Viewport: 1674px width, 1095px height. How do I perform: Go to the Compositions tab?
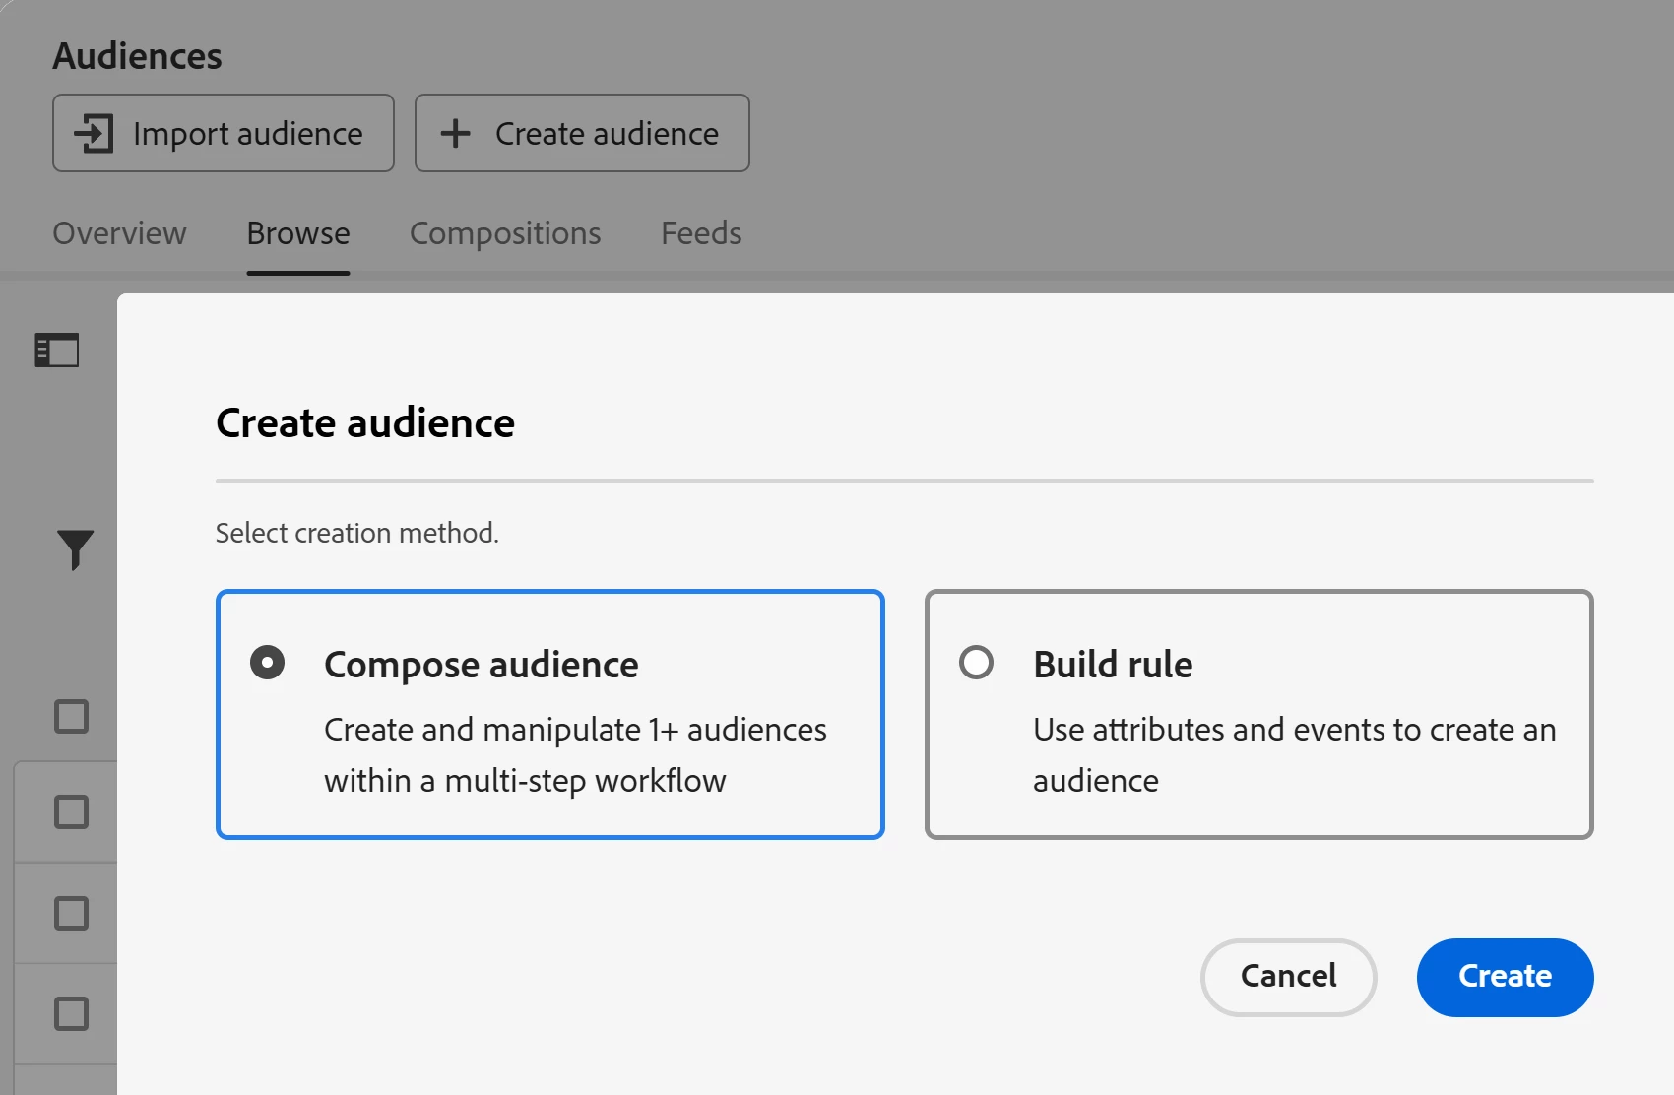click(x=505, y=233)
